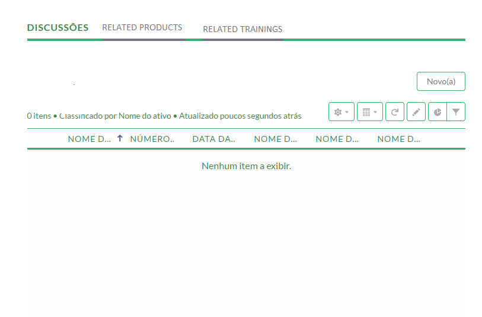Click the ascending sort arrow icon
The image size is (482, 317).
120,138
